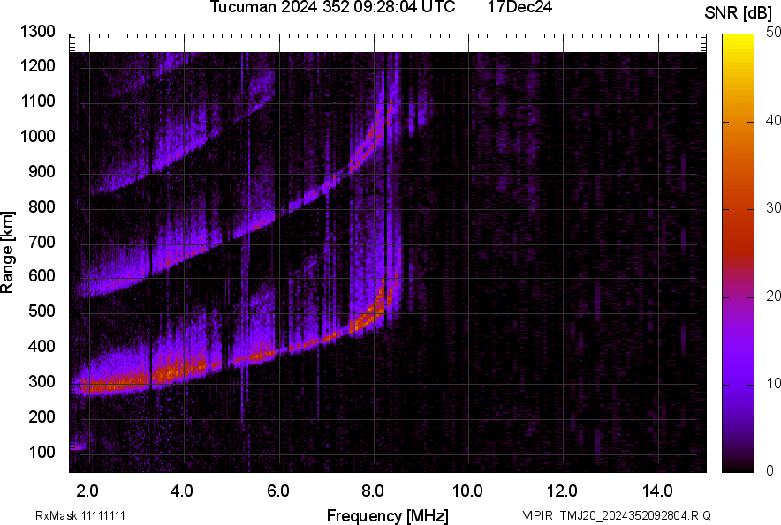Click the Tucuman timestamp title text
Screen dimensions: 781x525
(x=332, y=7)
